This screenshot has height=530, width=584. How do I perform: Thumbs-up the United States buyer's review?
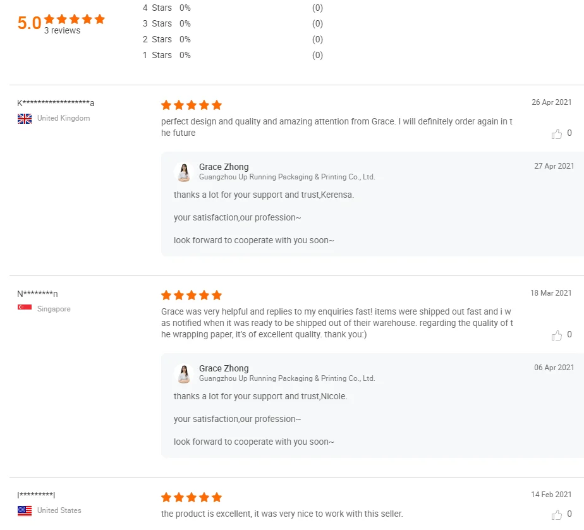tap(557, 514)
